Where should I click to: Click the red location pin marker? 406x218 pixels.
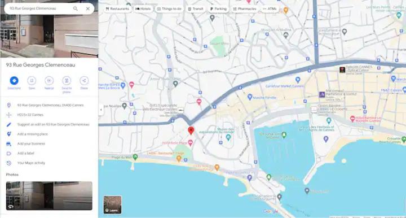tap(191, 130)
